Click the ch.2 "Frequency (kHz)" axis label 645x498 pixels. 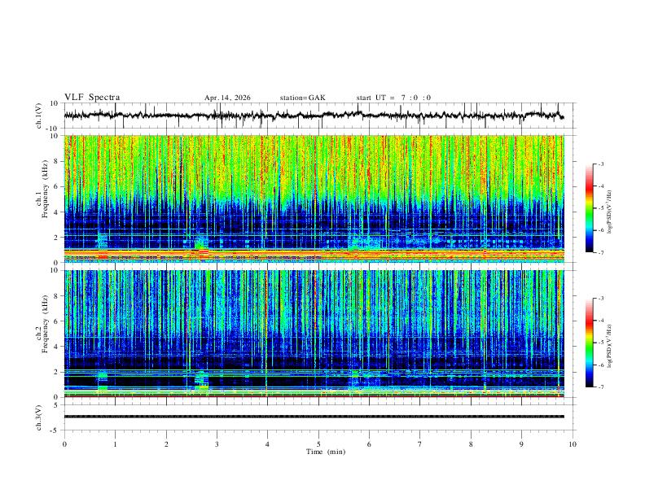(x=45, y=324)
